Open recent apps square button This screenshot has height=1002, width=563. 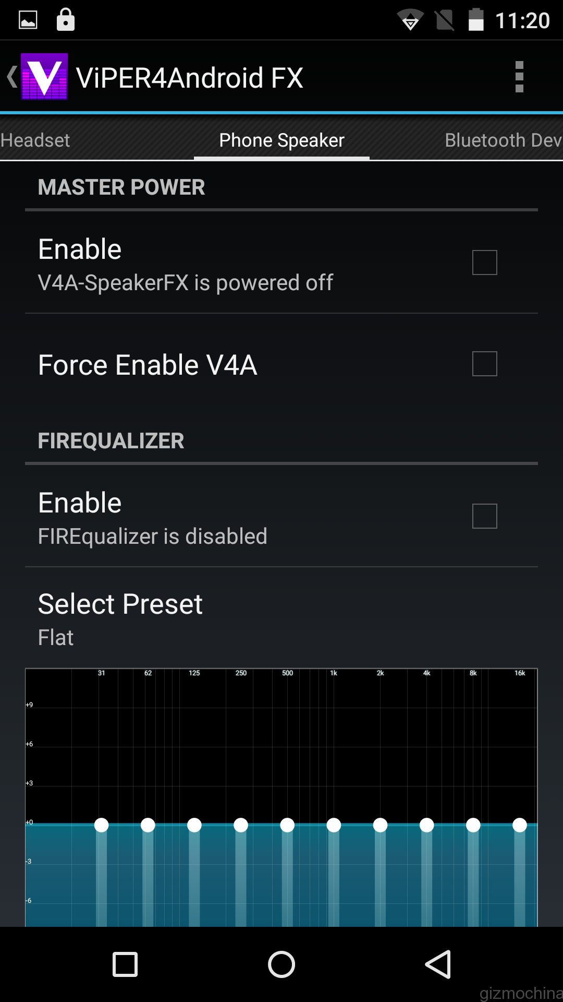(125, 964)
